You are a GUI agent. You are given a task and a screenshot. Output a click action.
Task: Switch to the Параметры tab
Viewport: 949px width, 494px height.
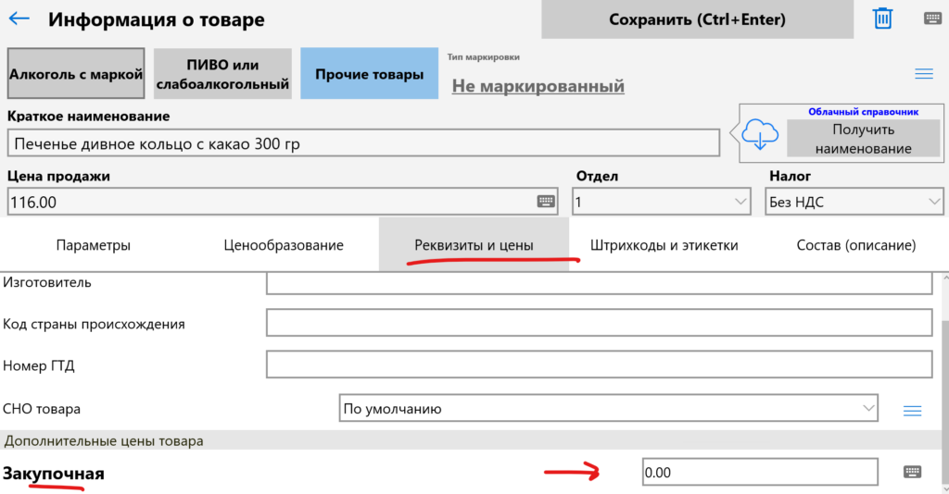pyautogui.click(x=93, y=245)
